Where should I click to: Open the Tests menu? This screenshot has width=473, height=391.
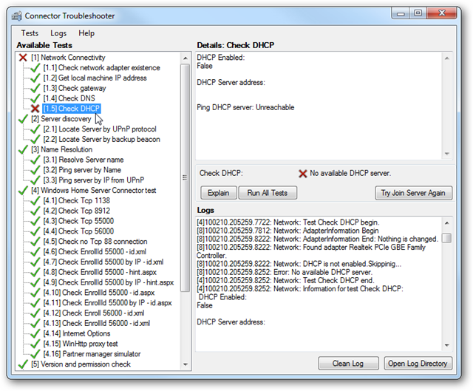tap(30, 33)
